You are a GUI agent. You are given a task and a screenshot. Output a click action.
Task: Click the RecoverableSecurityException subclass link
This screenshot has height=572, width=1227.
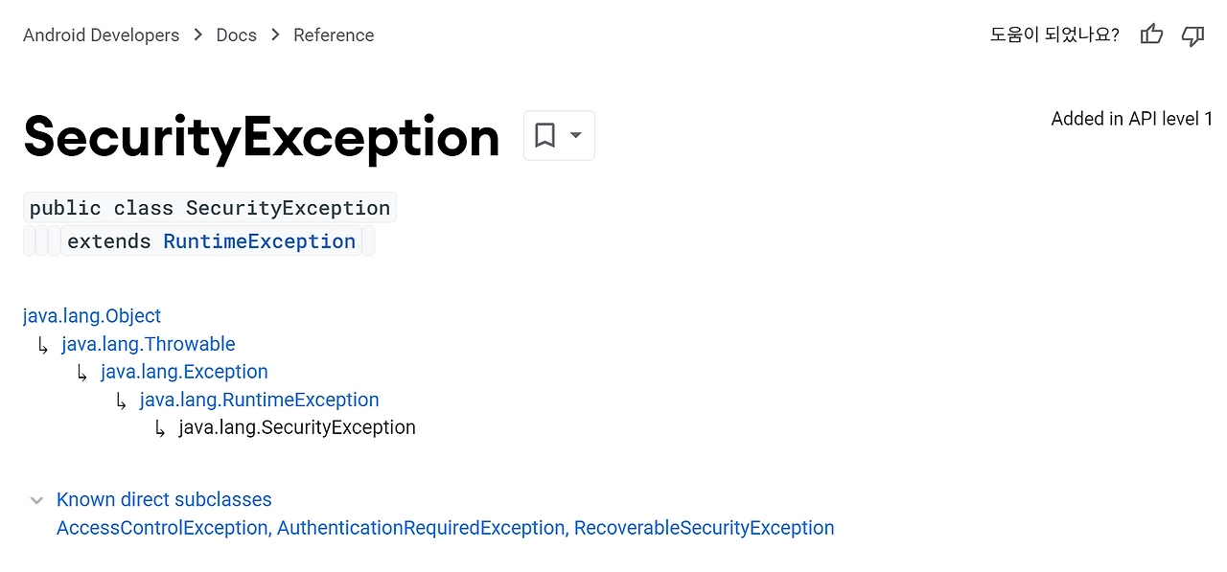[704, 527]
